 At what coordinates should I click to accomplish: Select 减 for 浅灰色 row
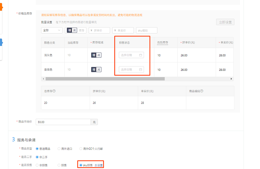(99, 55)
